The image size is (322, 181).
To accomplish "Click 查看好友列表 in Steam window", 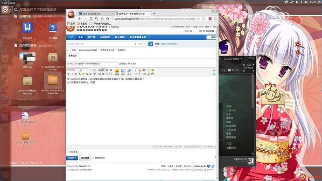I will [x=240, y=159].
